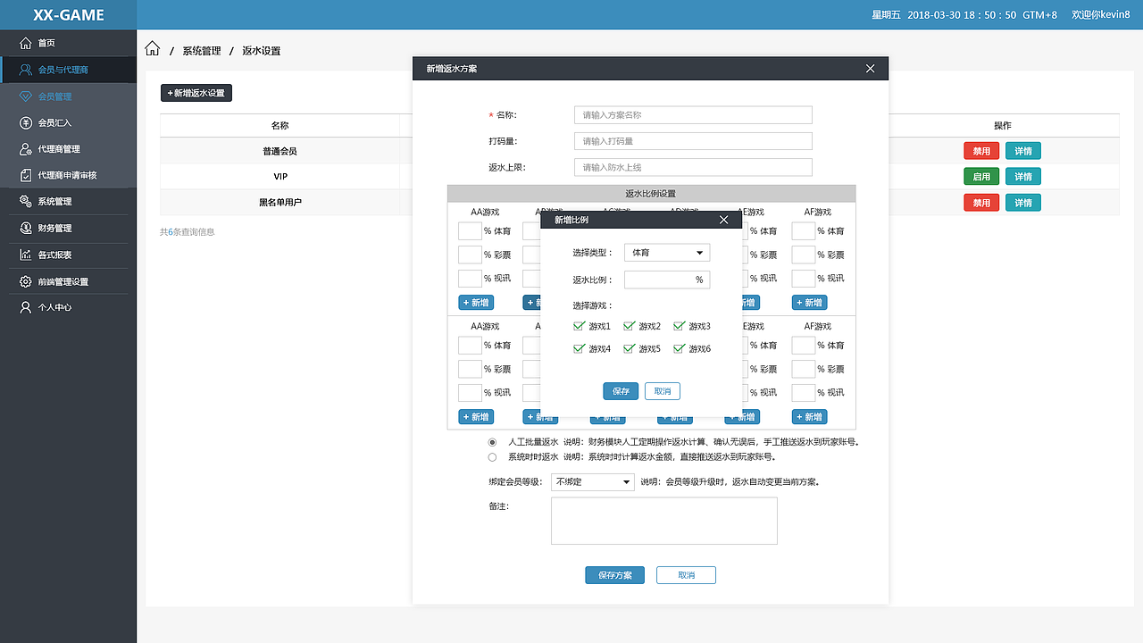Toggle the 游戏3 checkbox
Image resolution: width=1143 pixels, height=643 pixels.
pos(679,326)
